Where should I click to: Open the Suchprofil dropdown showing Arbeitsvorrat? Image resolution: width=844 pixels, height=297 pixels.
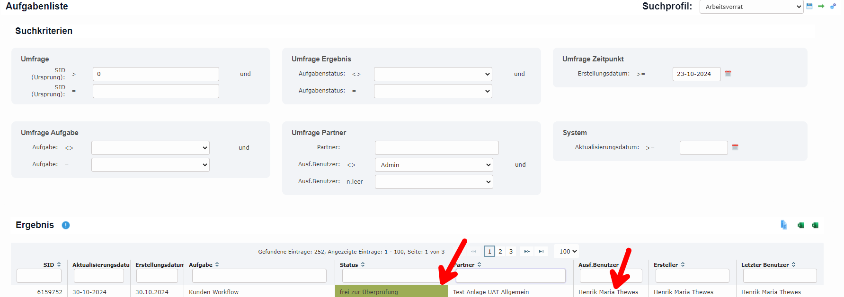tap(751, 7)
